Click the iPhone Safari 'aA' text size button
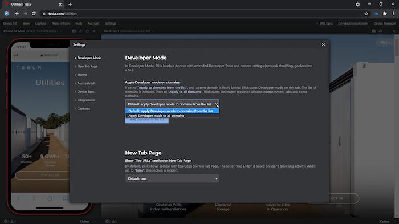The height and width of the screenshot is (224, 399). (x=16, y=55)
